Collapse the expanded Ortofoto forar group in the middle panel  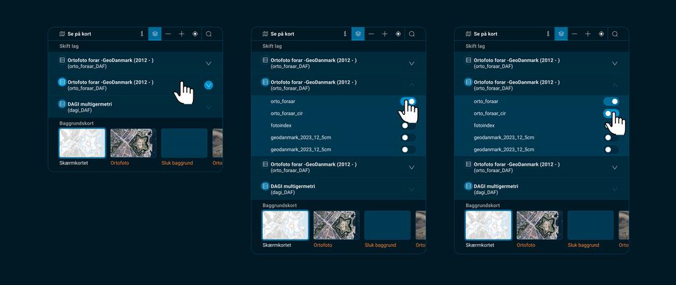(x=412, y=85)
